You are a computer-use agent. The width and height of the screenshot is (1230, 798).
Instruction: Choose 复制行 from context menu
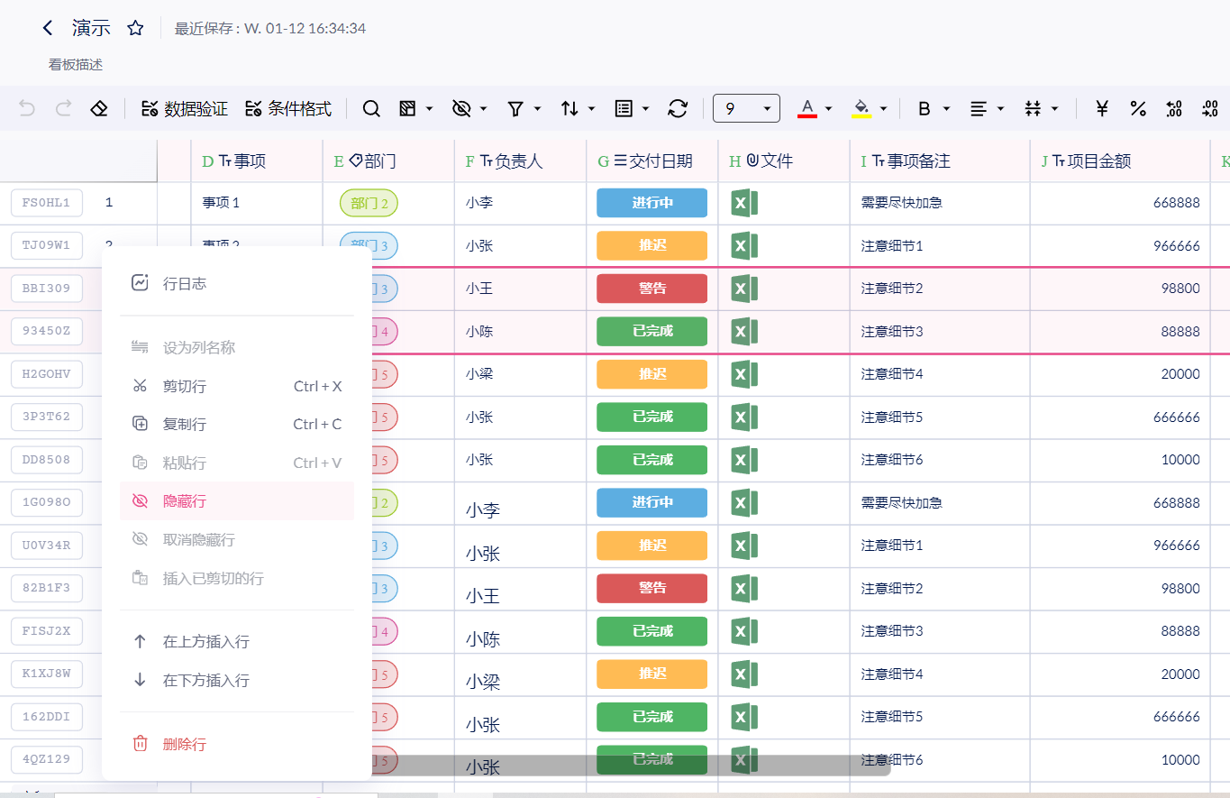point(237,424)
